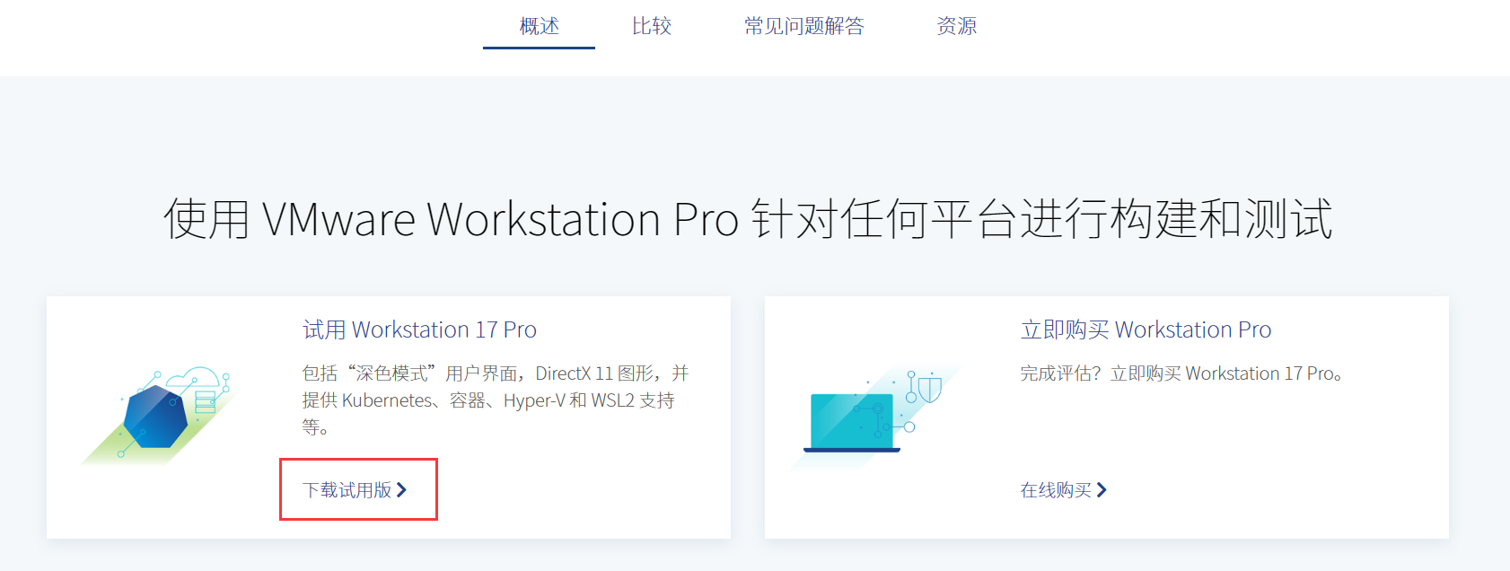Click the shield icon above the laptop
1510x571 pixels.
point(930,389)
